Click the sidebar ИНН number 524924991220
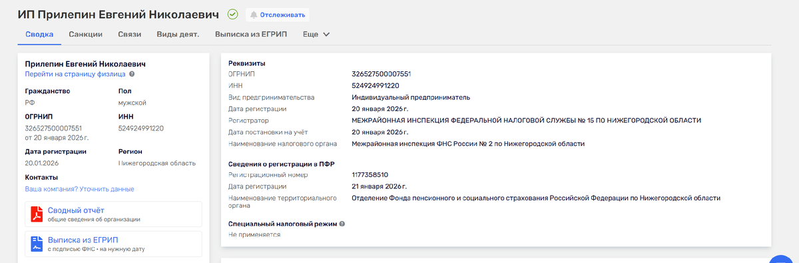The width and height of the screenshot is (799, 263). [140, 128]
